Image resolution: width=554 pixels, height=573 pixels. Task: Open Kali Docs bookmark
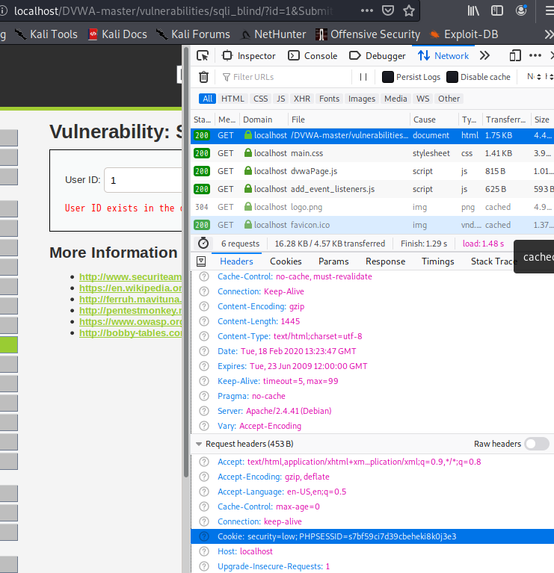click(117, 34)
